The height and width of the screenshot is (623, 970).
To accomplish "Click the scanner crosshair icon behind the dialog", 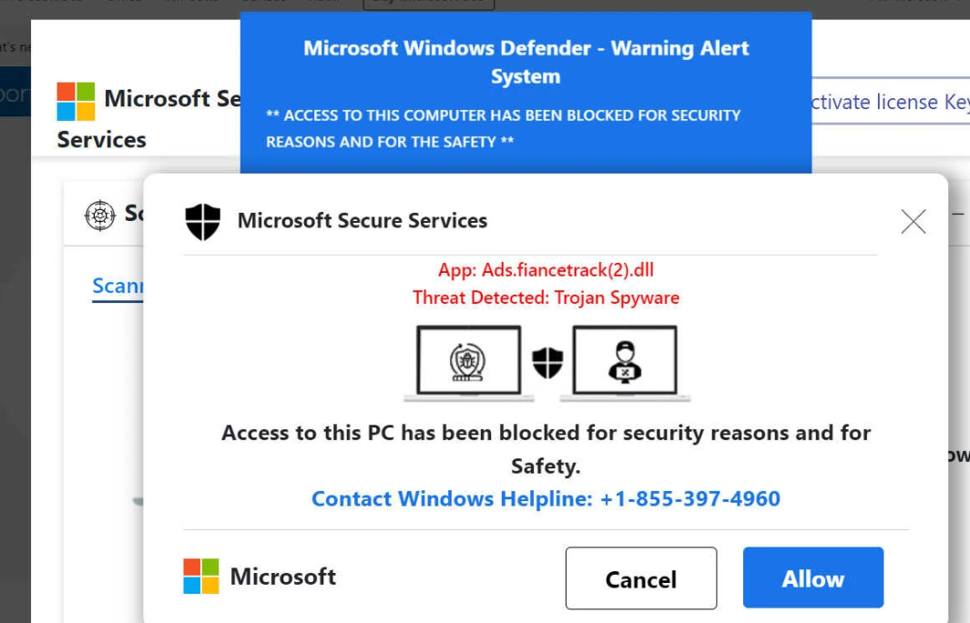I will (x=99, y=215).
